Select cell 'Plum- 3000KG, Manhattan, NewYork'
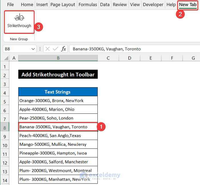 coord(58,179)
